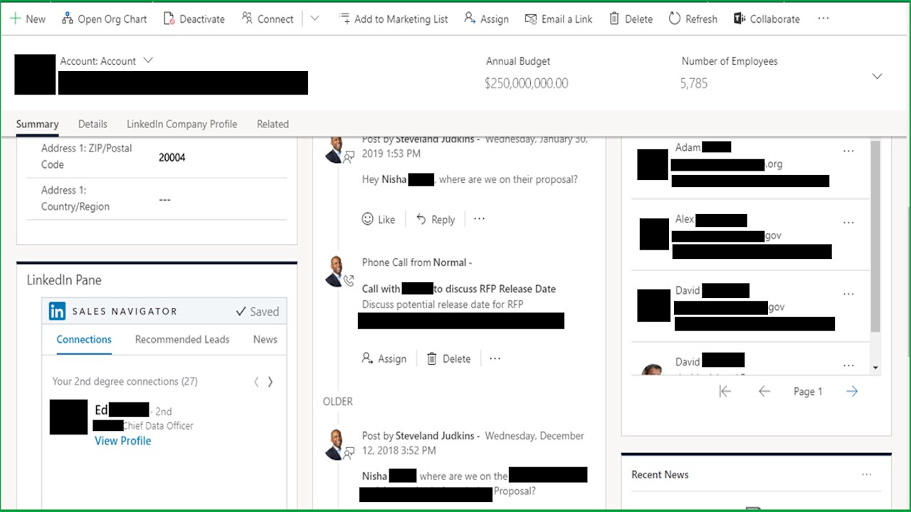This screenshot has height=512, width=911.
Task: Open Collaborate in the command bar
Action: (x=767, y=18)
